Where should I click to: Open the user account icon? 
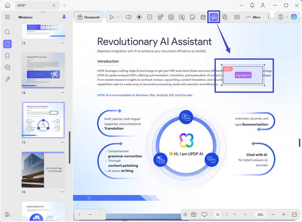pyautogui.click(x=263, y=5)
